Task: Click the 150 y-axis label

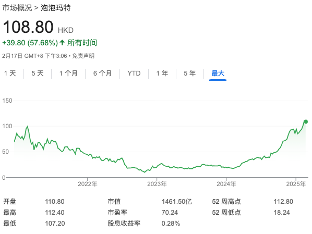Action: click(x=7, y=101)
